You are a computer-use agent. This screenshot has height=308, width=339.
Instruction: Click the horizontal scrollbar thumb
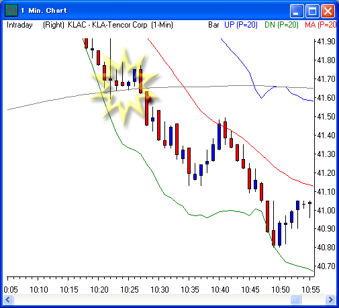click(x=295, y=299)
